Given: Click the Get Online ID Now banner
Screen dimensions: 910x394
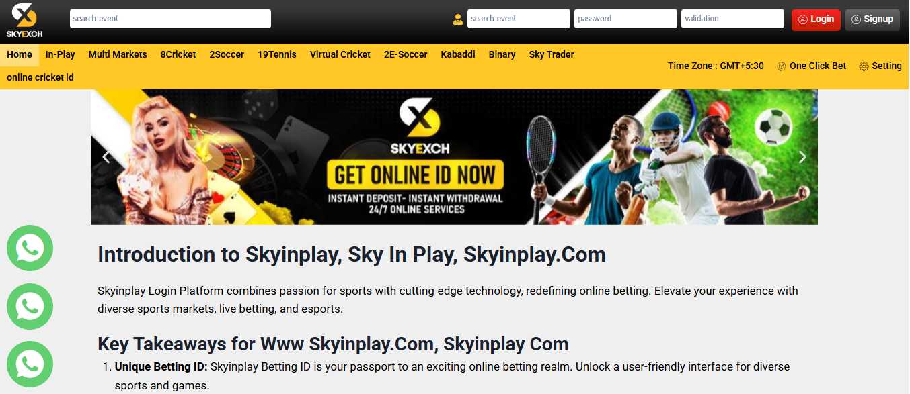Looking at the screenshot, I should point(454,157).
